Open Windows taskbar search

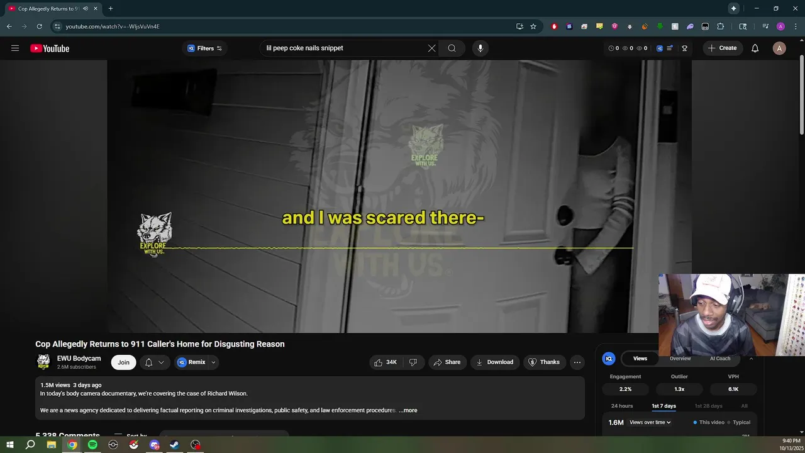click(30, 445)
